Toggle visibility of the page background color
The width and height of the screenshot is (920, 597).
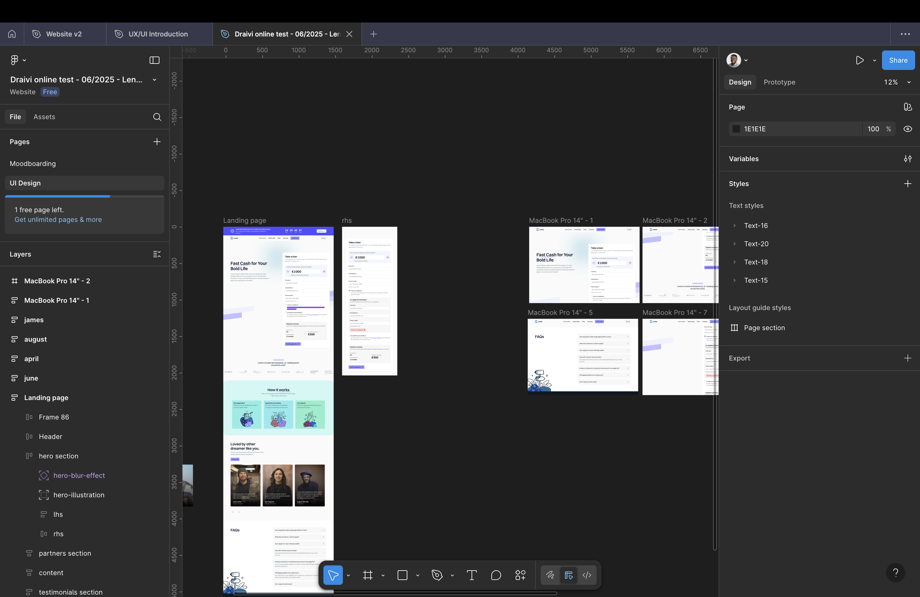[x=908, y=129]
